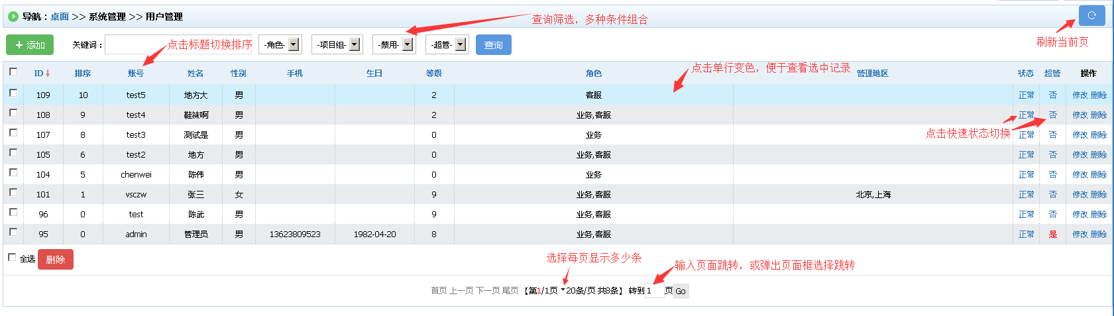This screenshot has width=1114, height=316.
Task: Tick the checkbox for the admin row
Action: pos(13,233)
